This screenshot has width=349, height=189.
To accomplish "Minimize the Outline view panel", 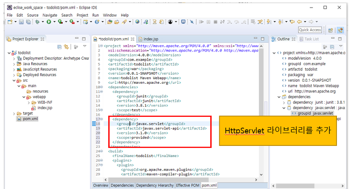I will (x=333, y=39).
